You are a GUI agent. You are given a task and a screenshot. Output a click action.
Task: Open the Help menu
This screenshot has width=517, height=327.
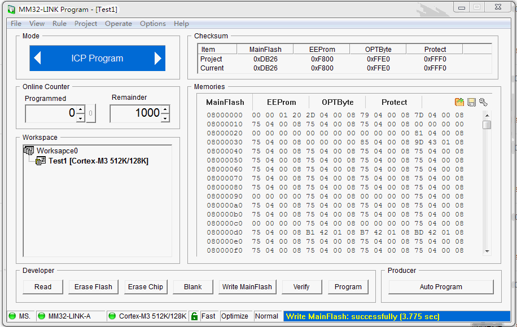point(181,23)
